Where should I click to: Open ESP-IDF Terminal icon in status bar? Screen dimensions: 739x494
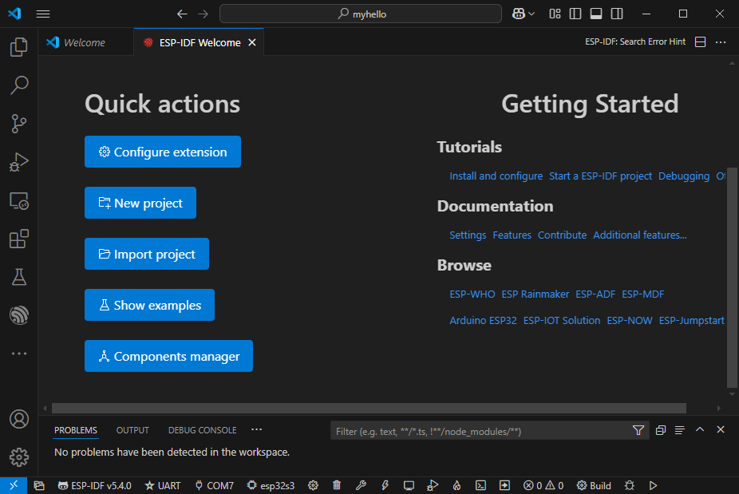(480, 485)
